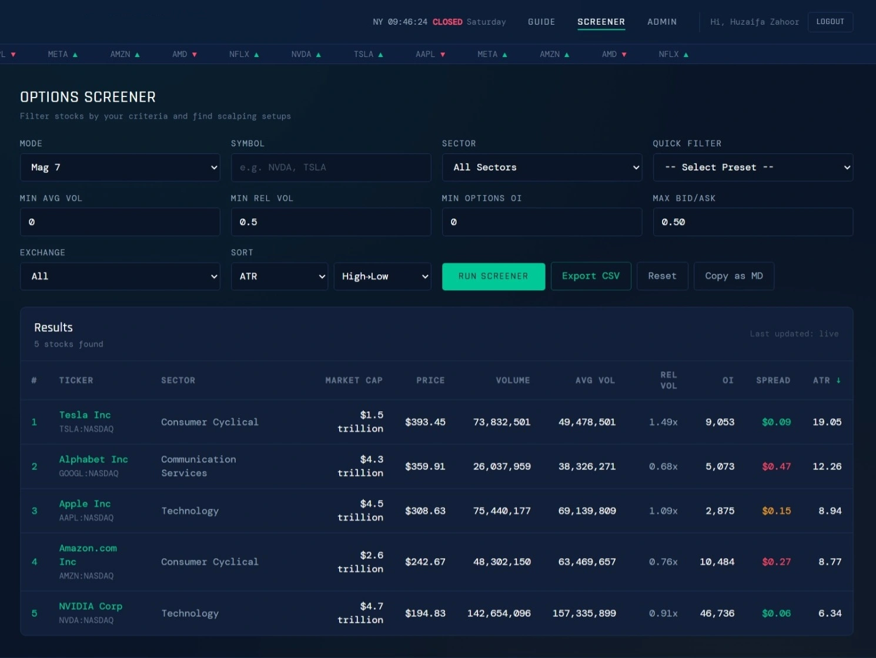This screenshot has width=876, height=658.
Task: Open the High→Low sort order dropdown
Action: (382, 276)
